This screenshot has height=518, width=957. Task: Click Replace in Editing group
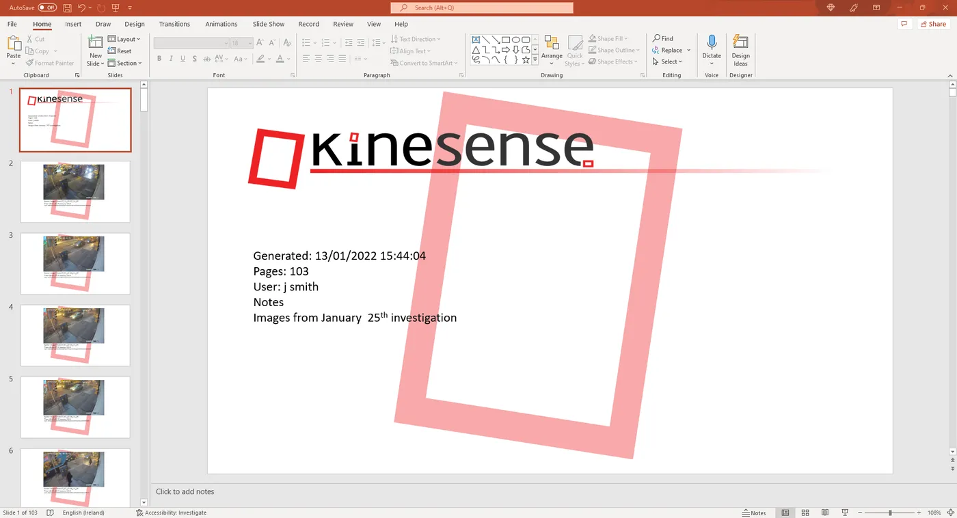point(667,50)
